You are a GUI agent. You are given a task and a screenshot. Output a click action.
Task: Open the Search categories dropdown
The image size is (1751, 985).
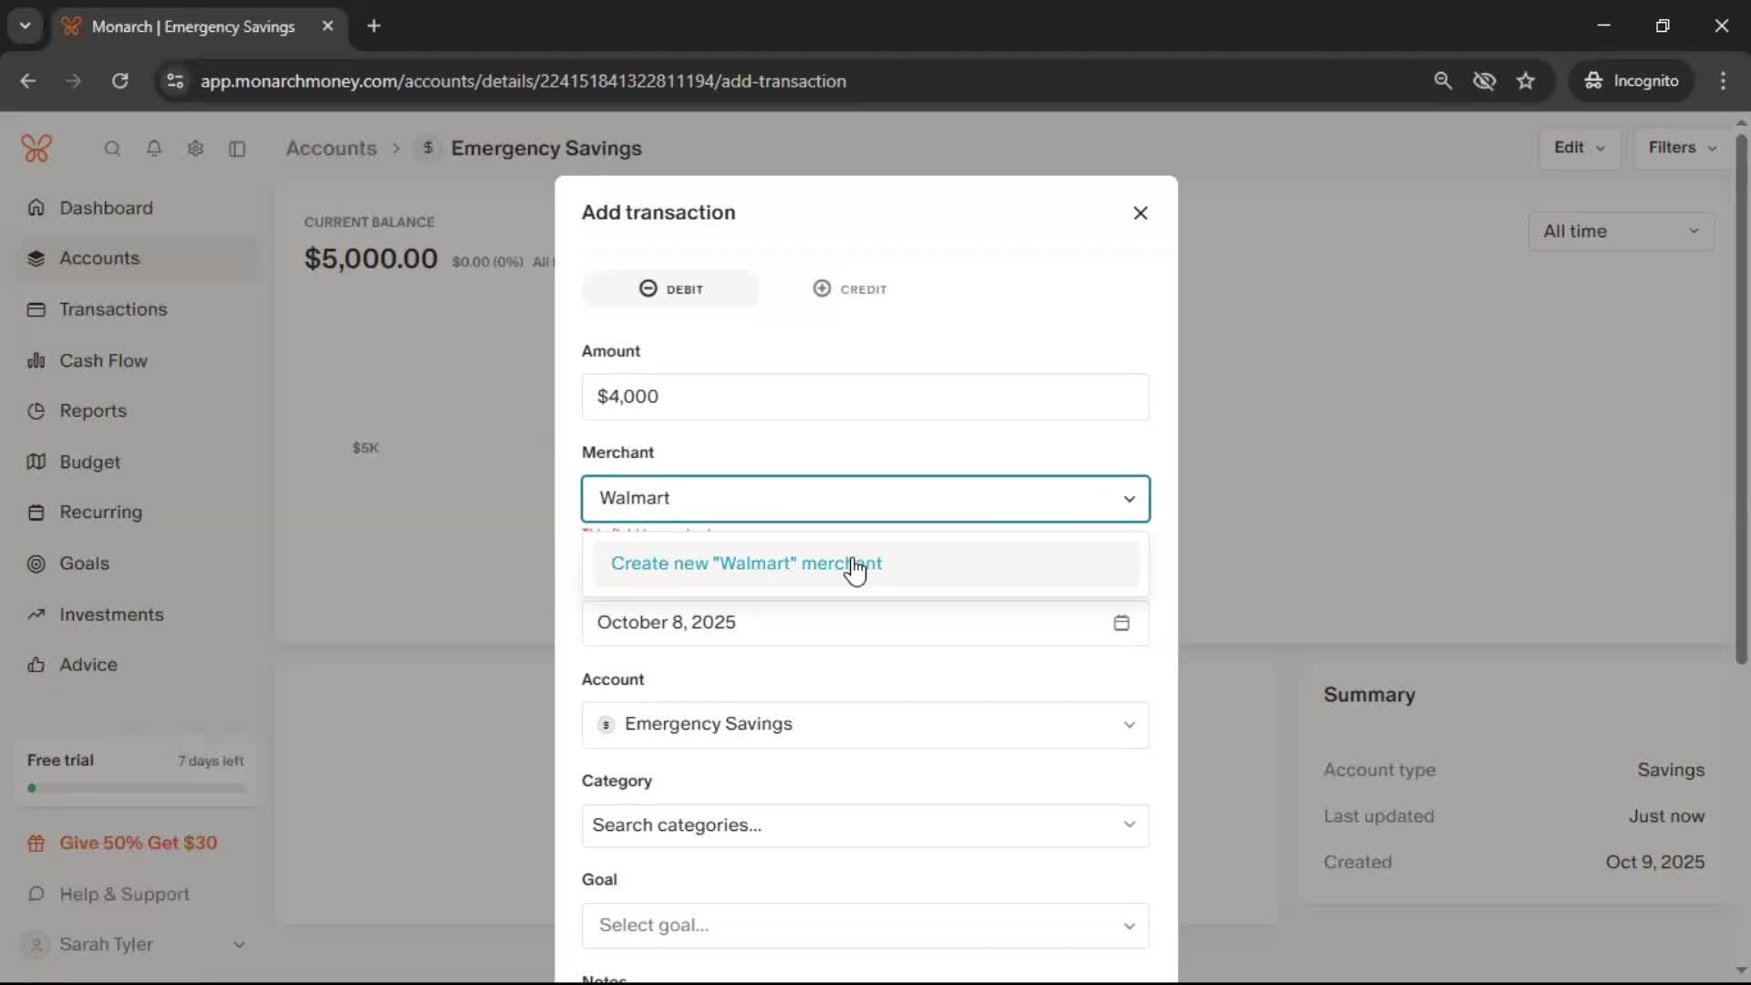(x=865, y=825)
